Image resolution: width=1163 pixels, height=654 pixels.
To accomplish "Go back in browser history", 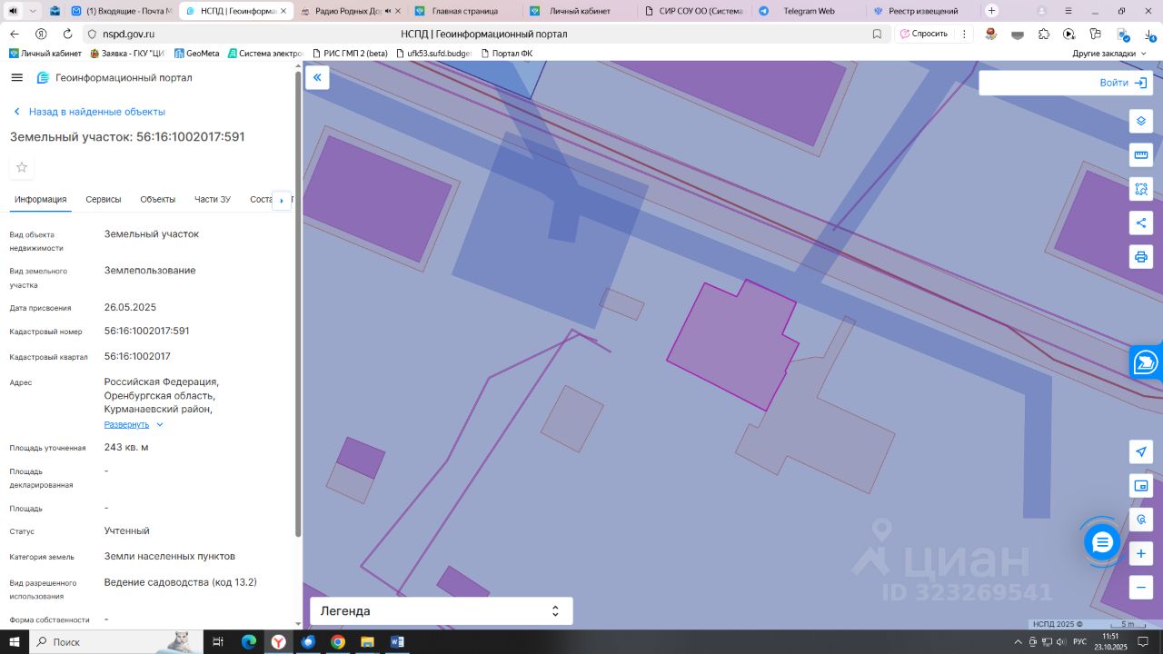I will tap(15, 34).
